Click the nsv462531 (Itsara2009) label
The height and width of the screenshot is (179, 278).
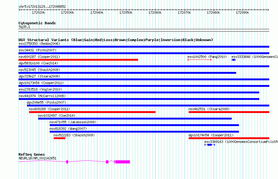[209, 109]
